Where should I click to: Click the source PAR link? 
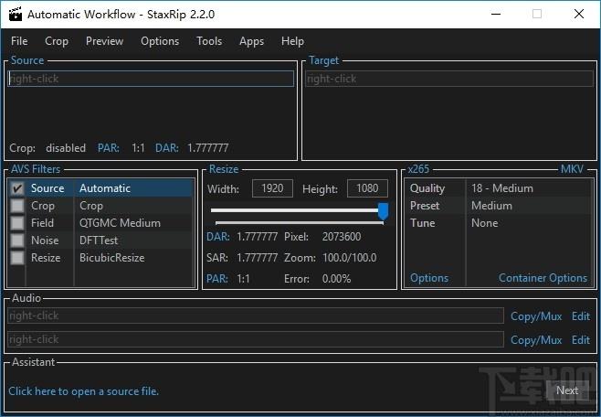(109, 148)
